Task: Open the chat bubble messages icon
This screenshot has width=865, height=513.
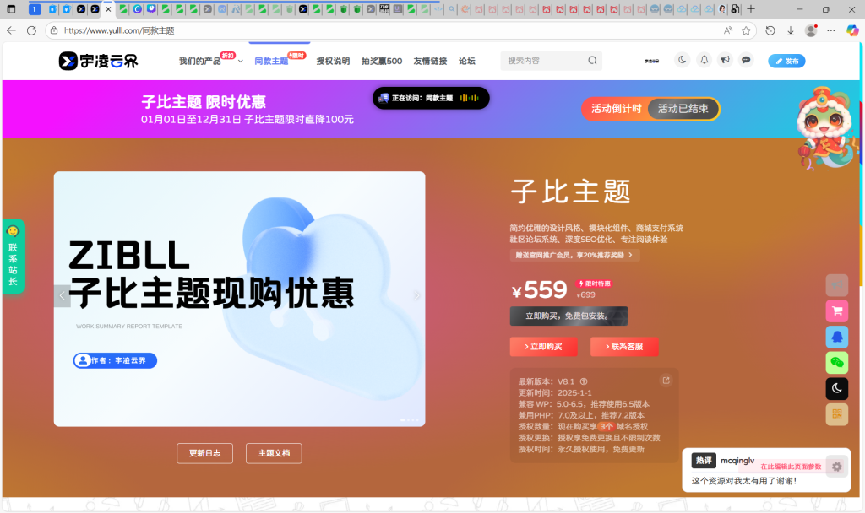Action: pyautogui.click(x=745, y=60)
